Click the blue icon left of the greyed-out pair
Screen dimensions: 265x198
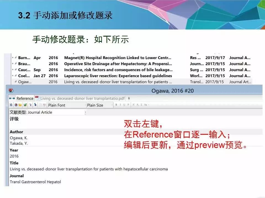click(35, 105)
